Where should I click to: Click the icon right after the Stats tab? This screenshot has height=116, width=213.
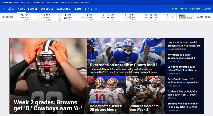click(x=95, y=9)
